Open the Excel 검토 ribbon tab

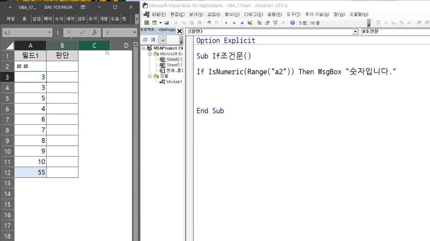pos(82,19)
